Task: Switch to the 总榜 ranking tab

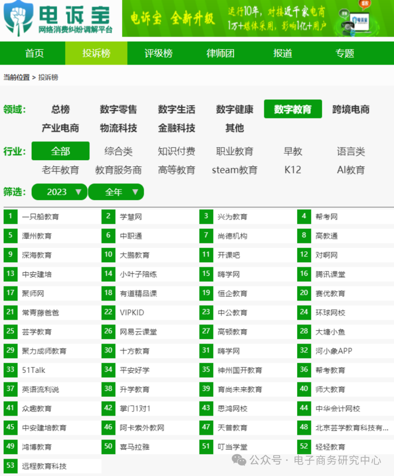Action: pos(60,109)
